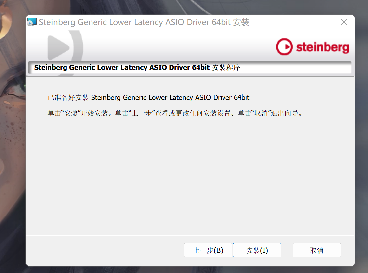
Task: Click the red Steinberg play-circle logo
Action: [284, 47]
